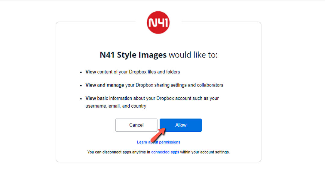
Task: Click 'View content of your Dropbox files and folders'
Action: coord(133,72)
